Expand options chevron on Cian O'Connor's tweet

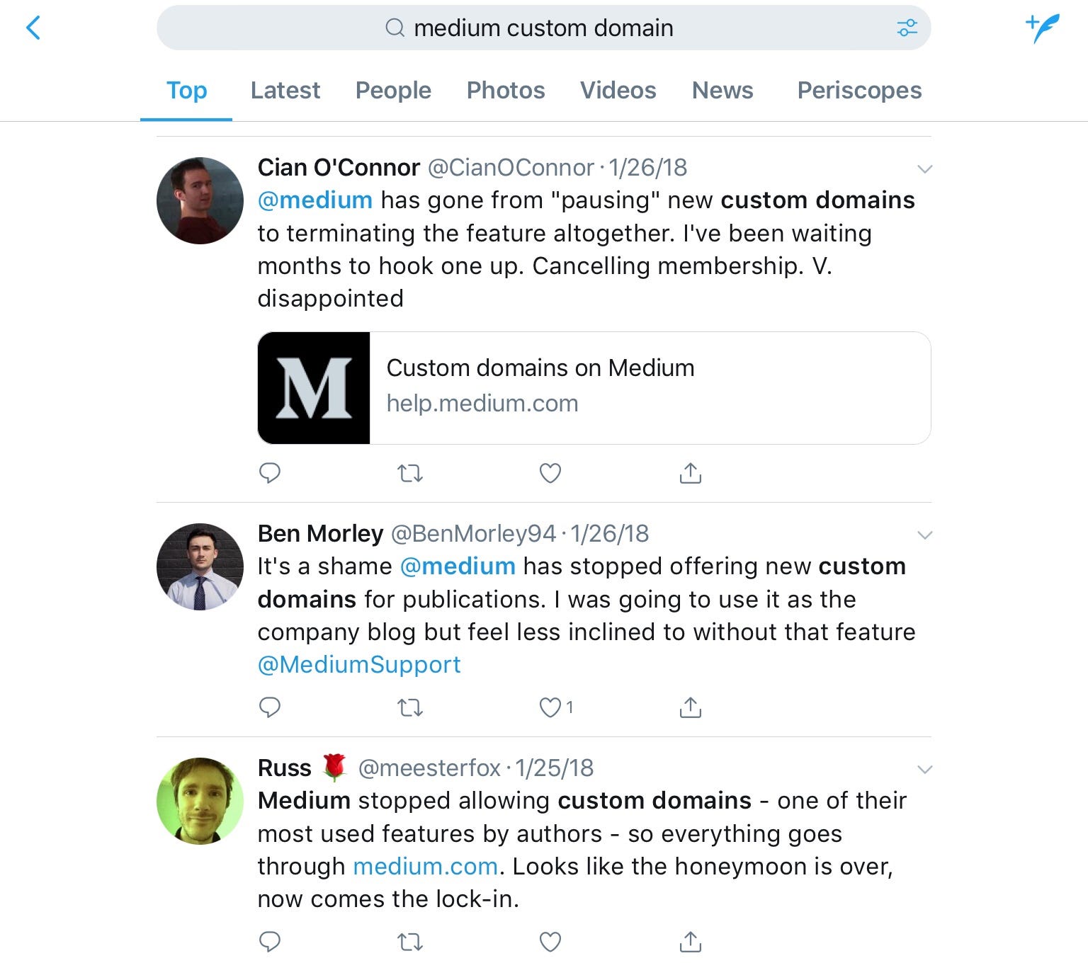(924, 169)
